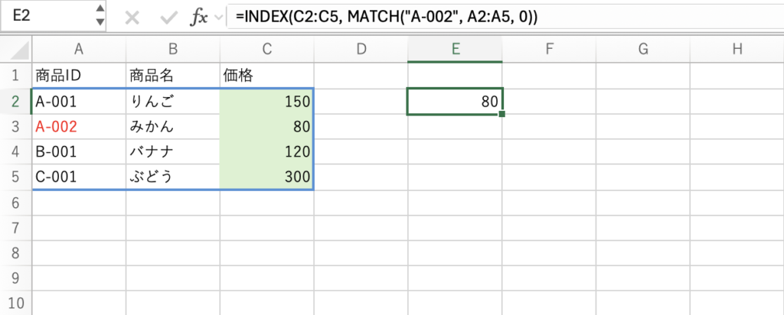This screenshot has height=315, width=784.
Task: Click the 価格 header cell
Action: [x=266, y=76]
